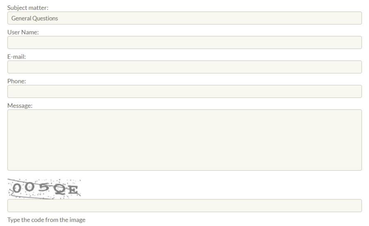Click the User Name label
Image resolution: width=369 pixels, height=226 pixels.
(23, 32)
